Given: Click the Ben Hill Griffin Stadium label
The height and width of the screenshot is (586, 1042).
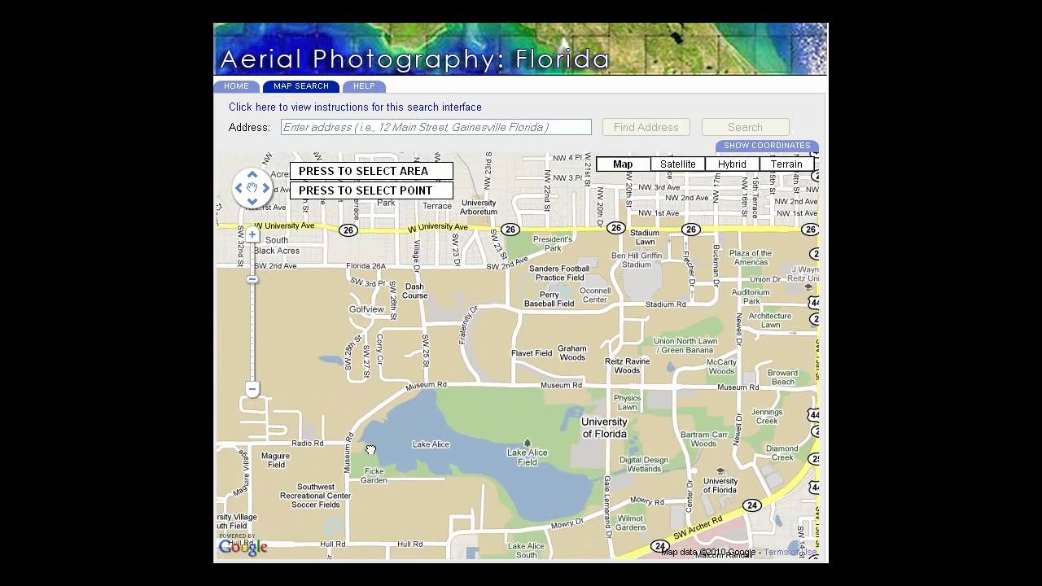Looking at the screenshot, I should (637, 260).
